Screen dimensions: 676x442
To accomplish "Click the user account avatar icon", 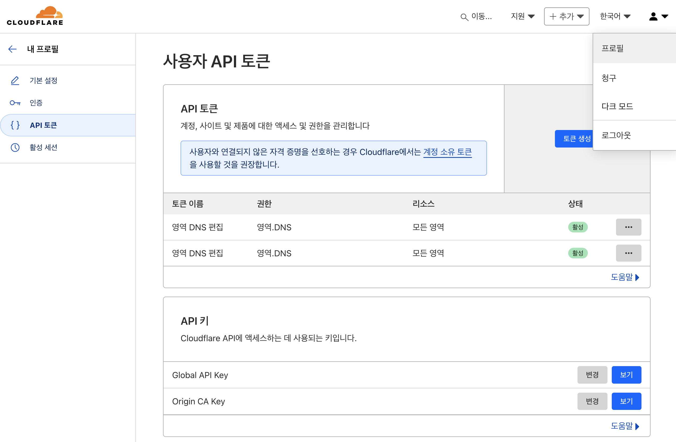I will tap(653, 16).
